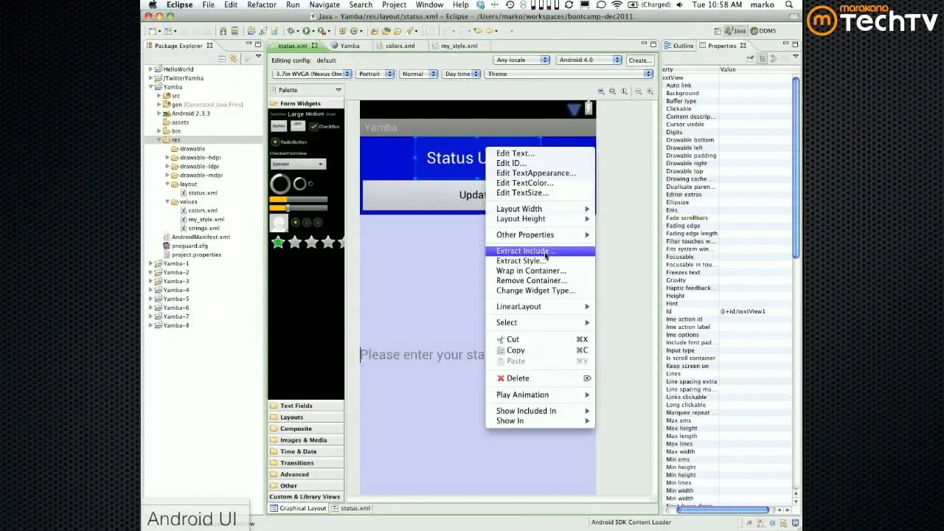Viewport: 944px width, 531px height.
Task: Click Link with Editor in Package Explorer
Action: click(234, 58)
